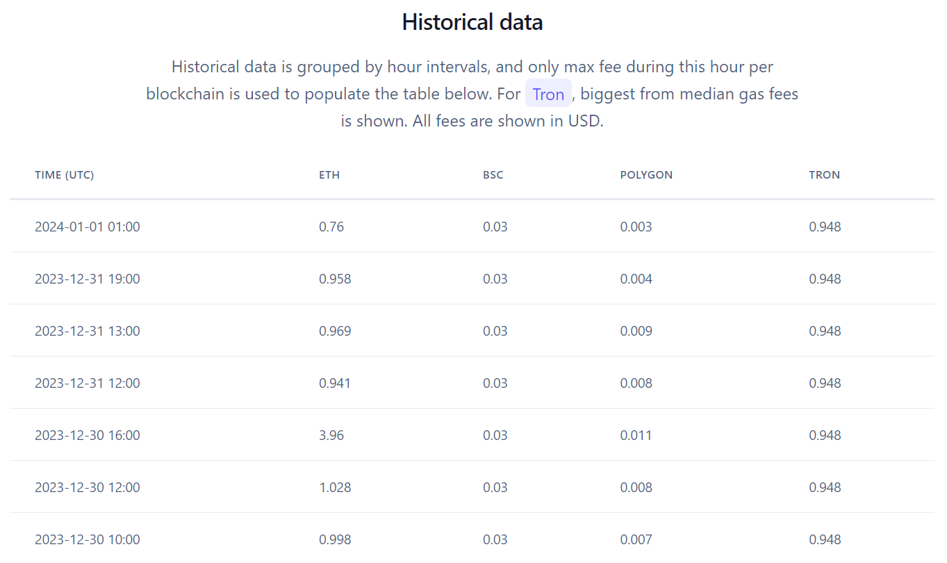Click ETH fee value 0.958
This screenshot has height=563, width=947.
tap(335, 279)
